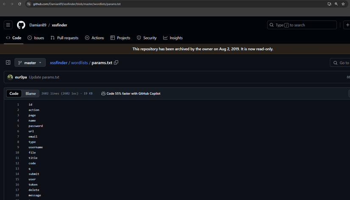350x200 pixels.
Task: Select the Code tab
Action: coord(14,38)
